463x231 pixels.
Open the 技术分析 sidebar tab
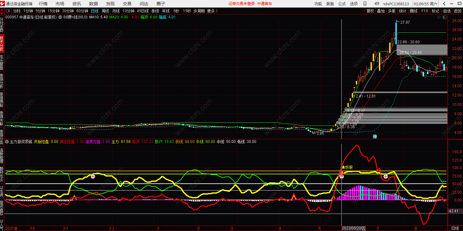(2, 44)
